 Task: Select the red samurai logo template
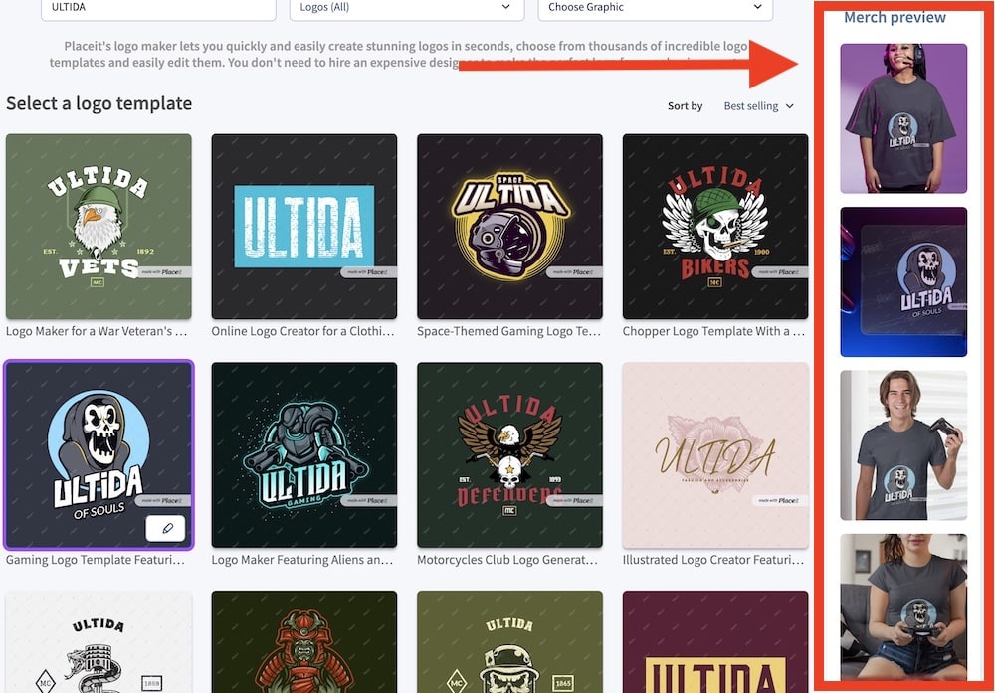(303, 641)
